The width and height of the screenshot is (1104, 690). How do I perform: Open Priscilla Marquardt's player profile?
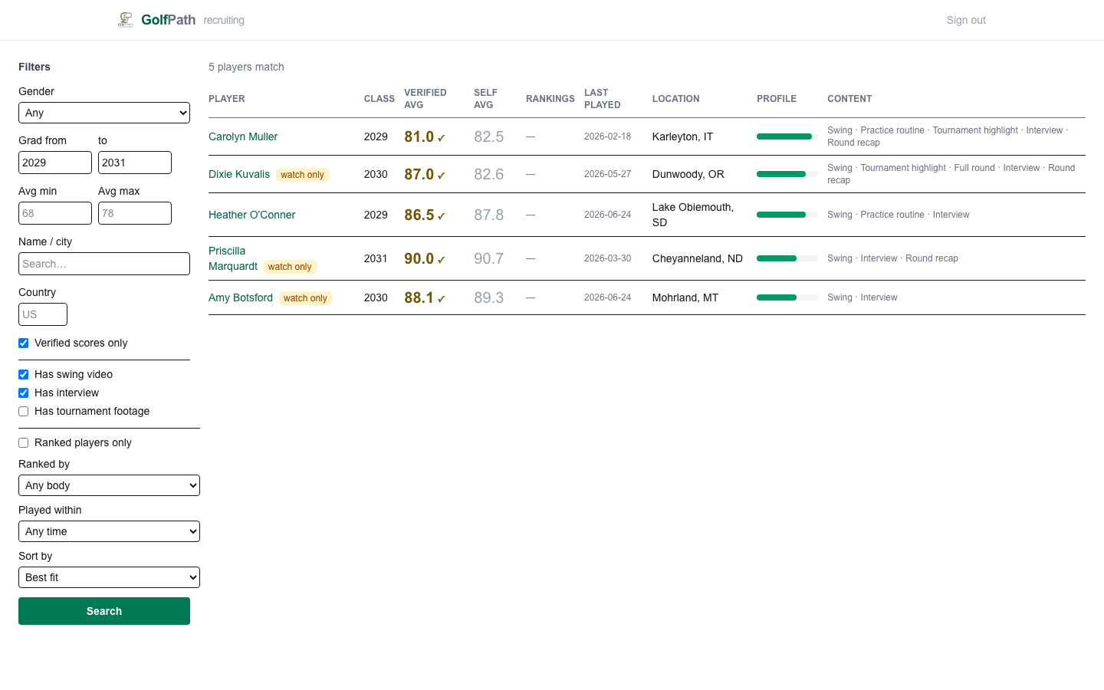coord(233,258)
